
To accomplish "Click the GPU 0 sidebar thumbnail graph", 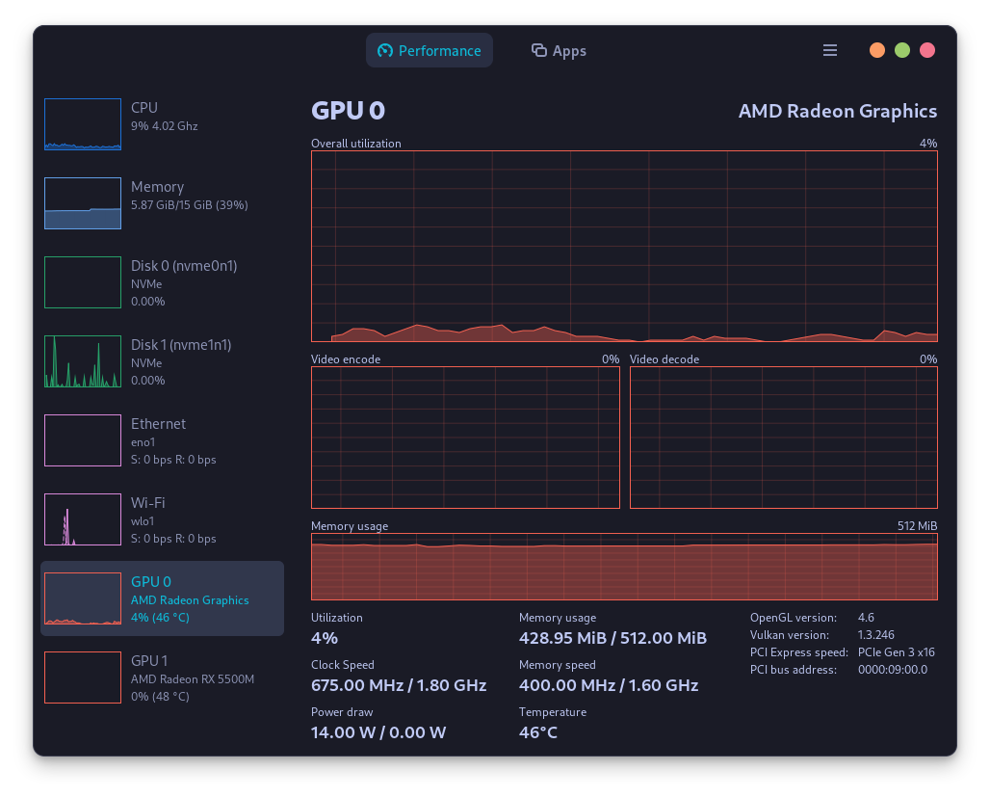I will click(x=82, y=598).
